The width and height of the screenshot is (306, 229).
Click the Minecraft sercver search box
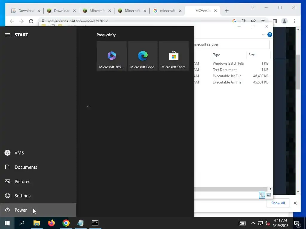click(x=232, y=44)
